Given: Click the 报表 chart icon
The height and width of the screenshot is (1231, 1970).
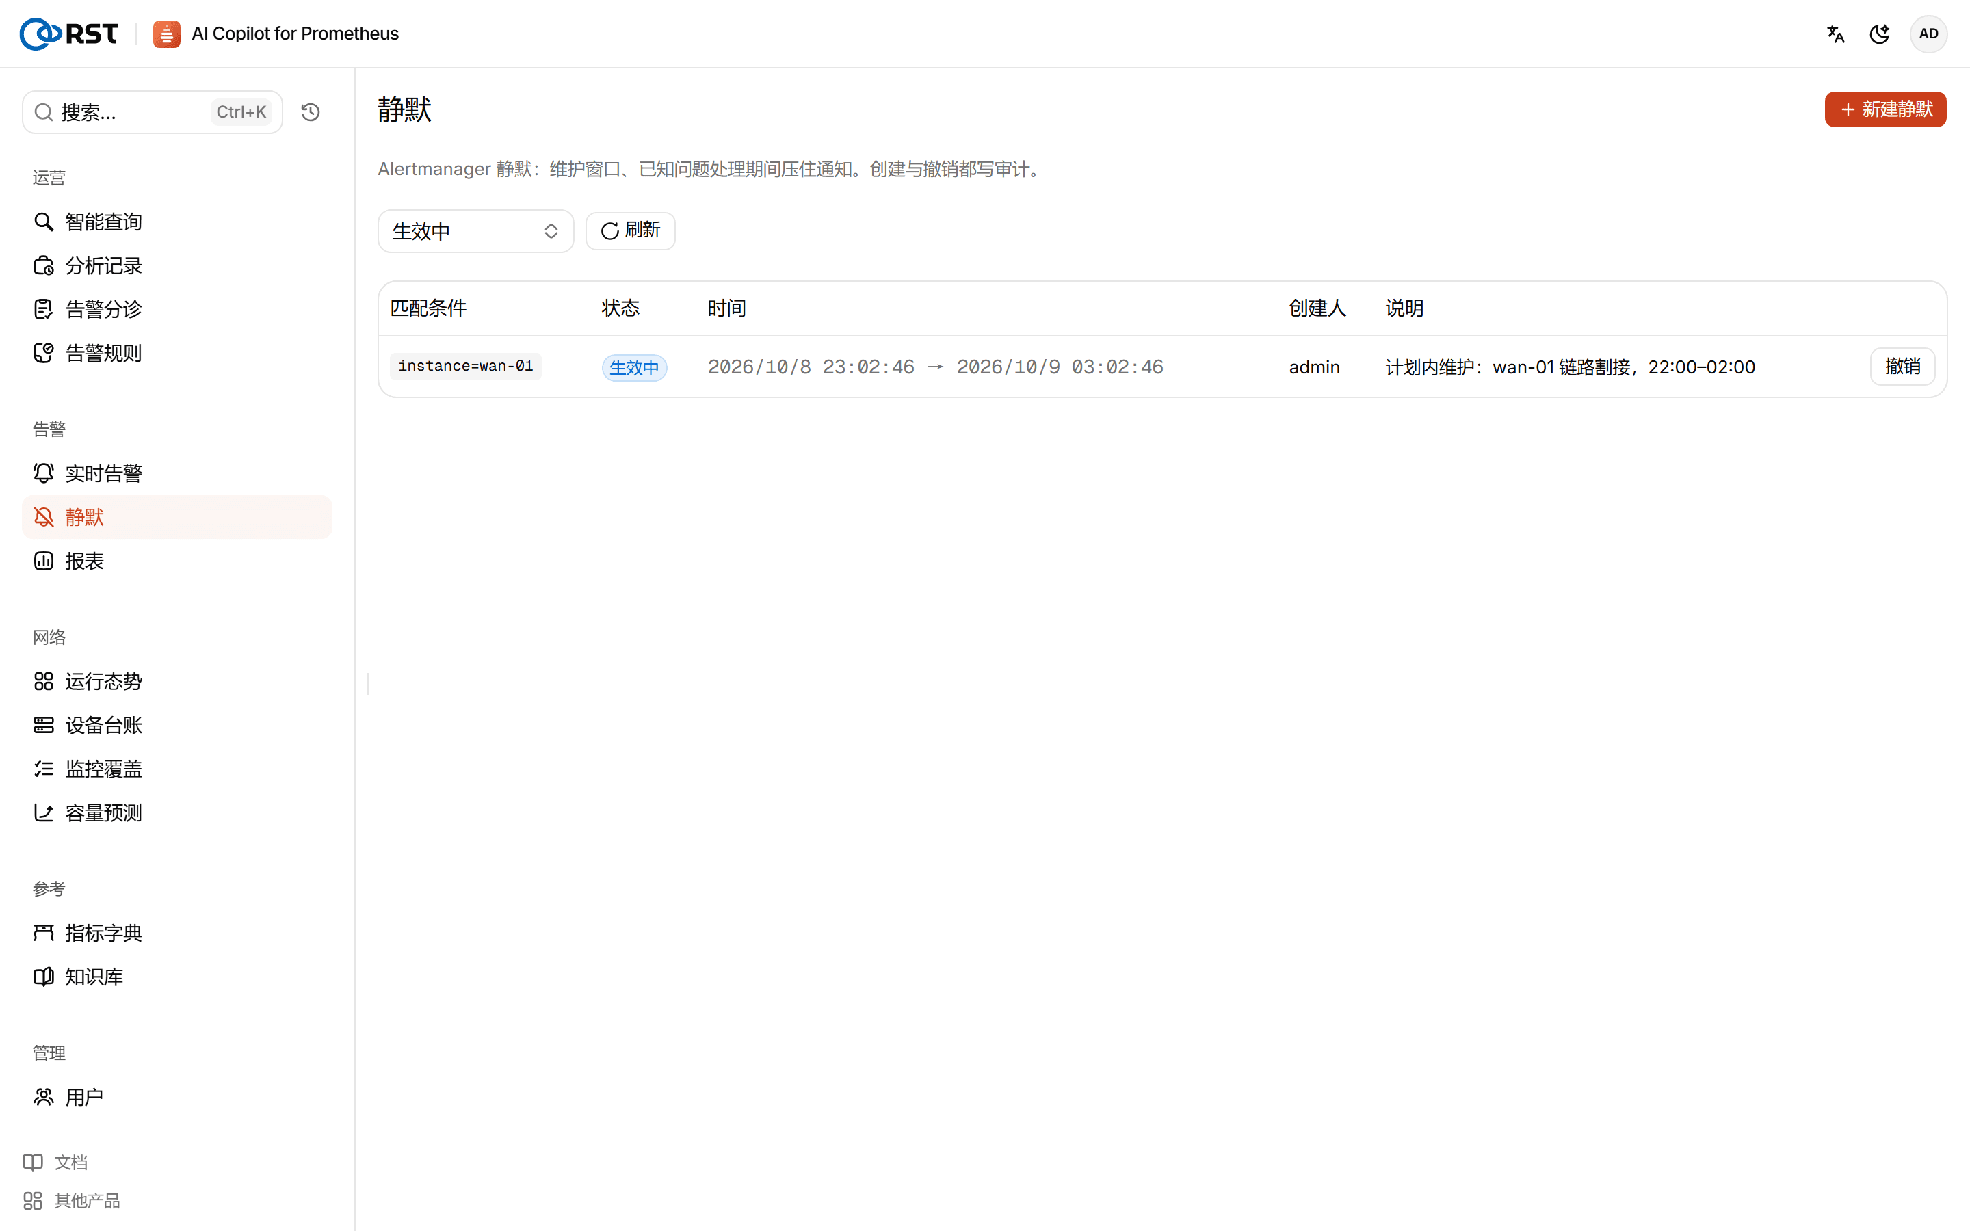Looking at the screenshot, I should click(x=44, y=561).
